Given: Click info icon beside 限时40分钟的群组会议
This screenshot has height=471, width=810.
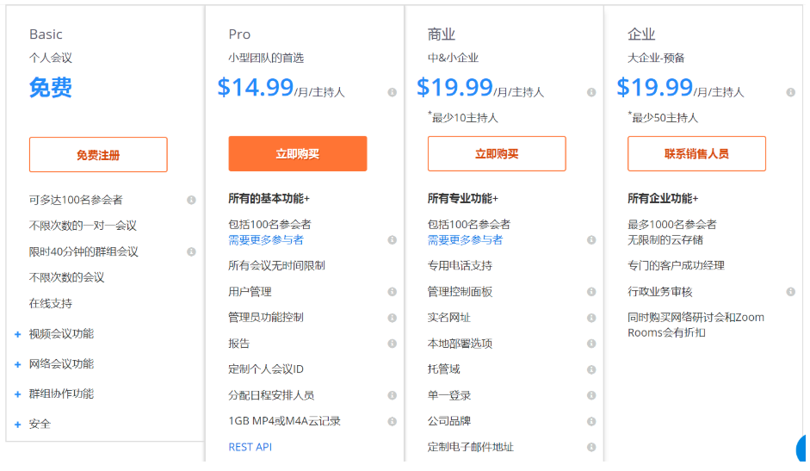Looking at the screenshot, I should coord(191,251).
